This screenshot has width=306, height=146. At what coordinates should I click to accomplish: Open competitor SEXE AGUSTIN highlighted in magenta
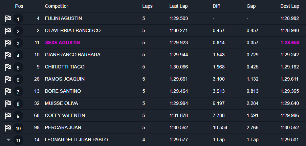click(62, 43)
